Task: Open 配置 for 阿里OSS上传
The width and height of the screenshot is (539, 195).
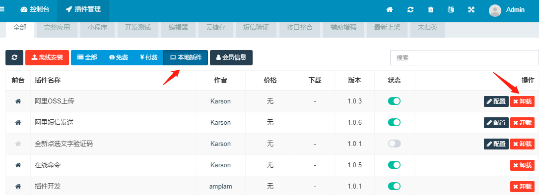Action: pos(496,101)
